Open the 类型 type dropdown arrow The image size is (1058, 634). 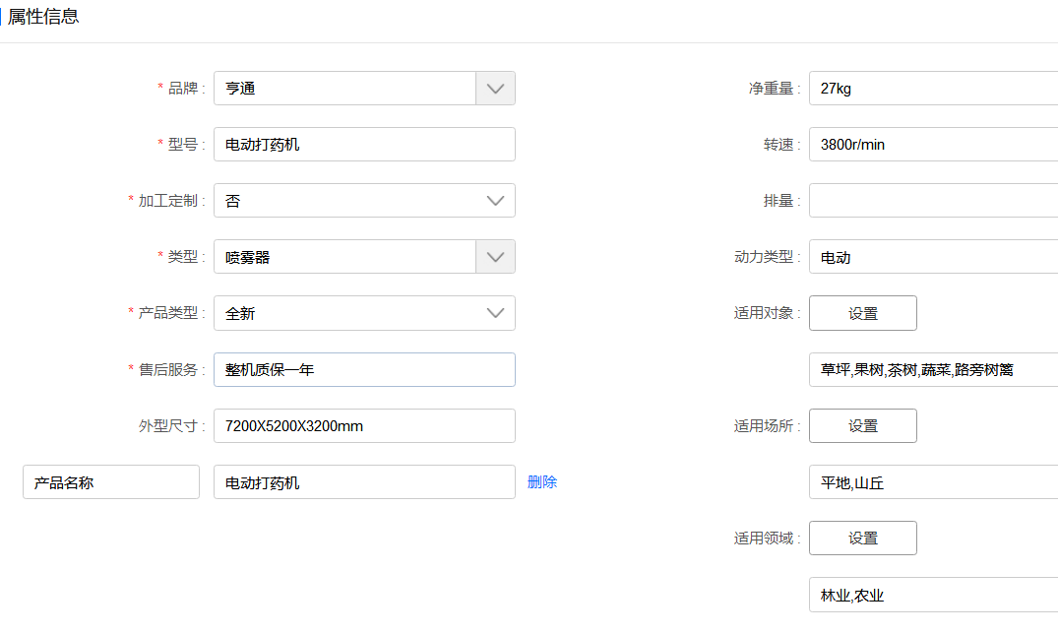click(495, 257)
